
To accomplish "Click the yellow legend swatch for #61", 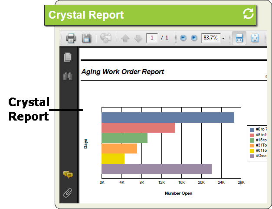I will (x=252, y=151).
